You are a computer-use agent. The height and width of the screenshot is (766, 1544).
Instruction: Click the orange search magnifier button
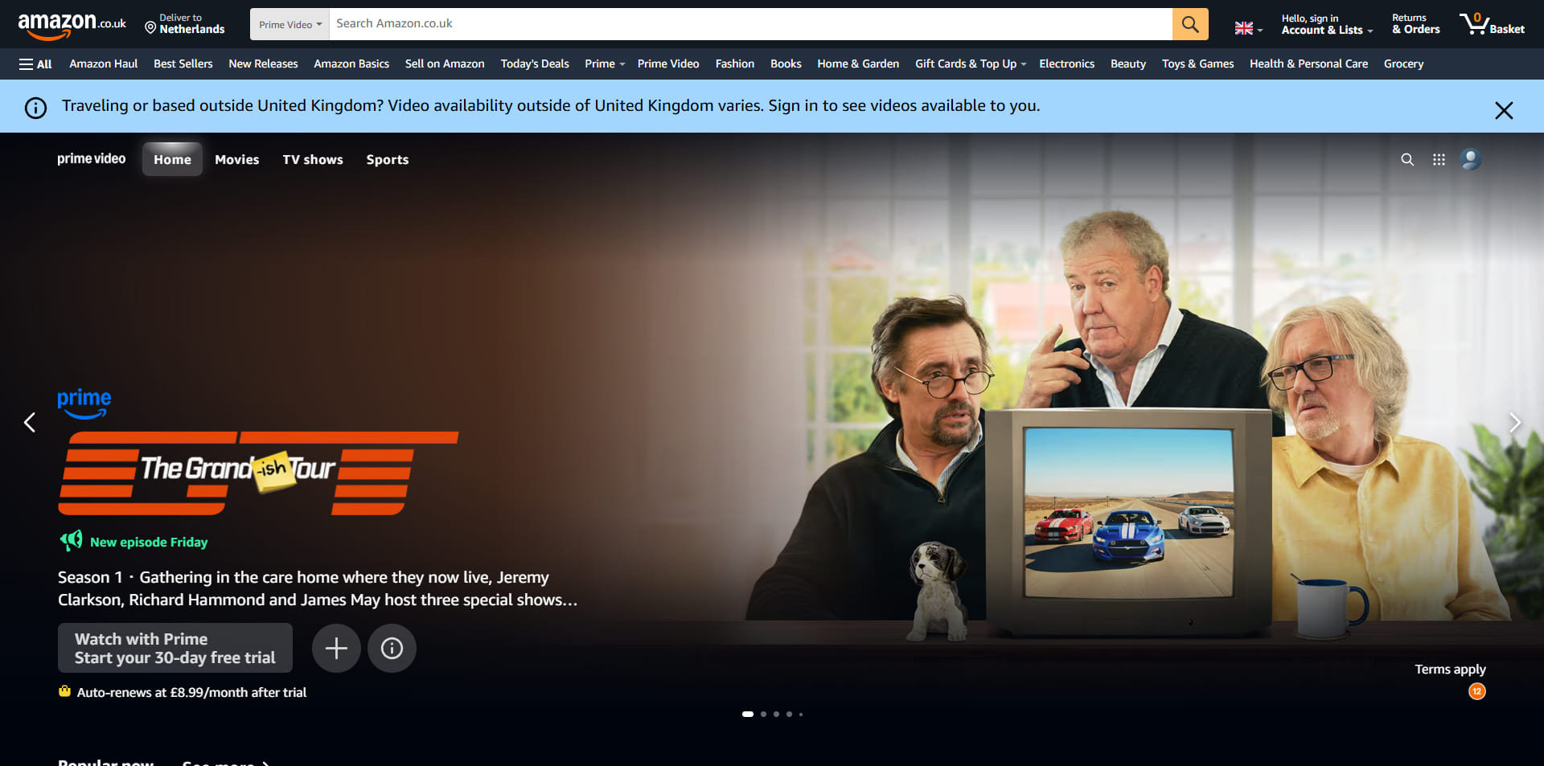pos(1190,24)
